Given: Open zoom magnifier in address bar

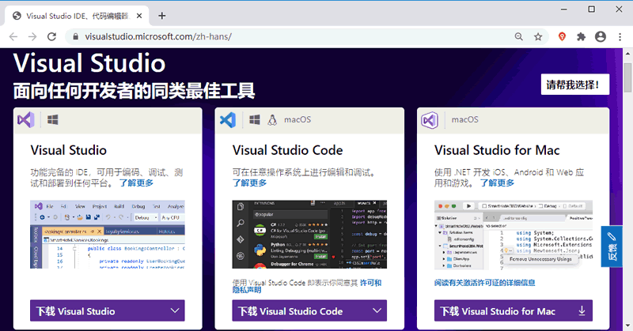Looking at the screenshot, I should point(519,36).
